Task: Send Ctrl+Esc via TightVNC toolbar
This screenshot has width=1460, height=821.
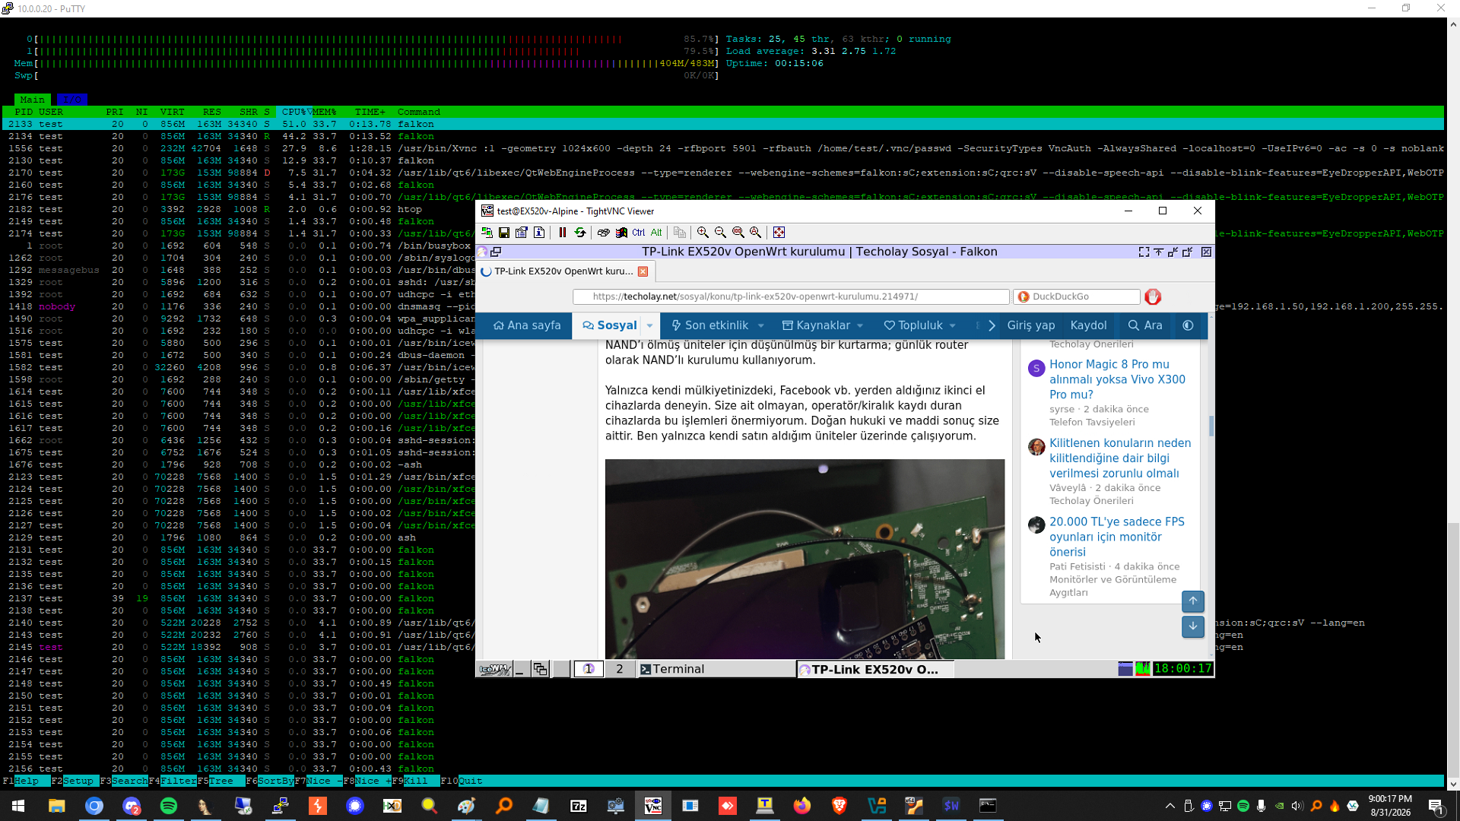Action: pyautogui.click(x=621, y=233)
